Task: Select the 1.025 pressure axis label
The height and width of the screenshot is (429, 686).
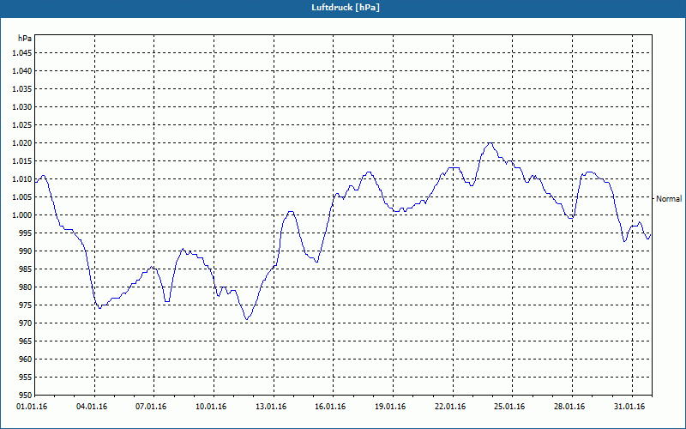Action: click(22, 124)
